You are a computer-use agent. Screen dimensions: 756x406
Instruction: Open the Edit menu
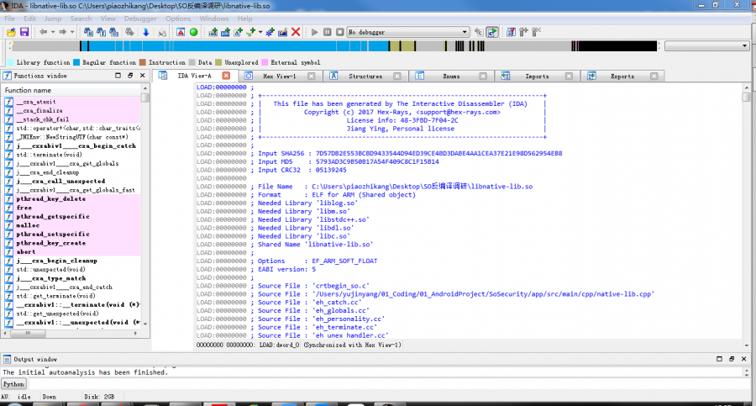tap(29, 18)
